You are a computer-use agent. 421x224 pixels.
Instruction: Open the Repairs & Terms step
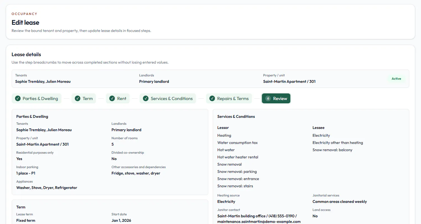click(x=229, y=98)
